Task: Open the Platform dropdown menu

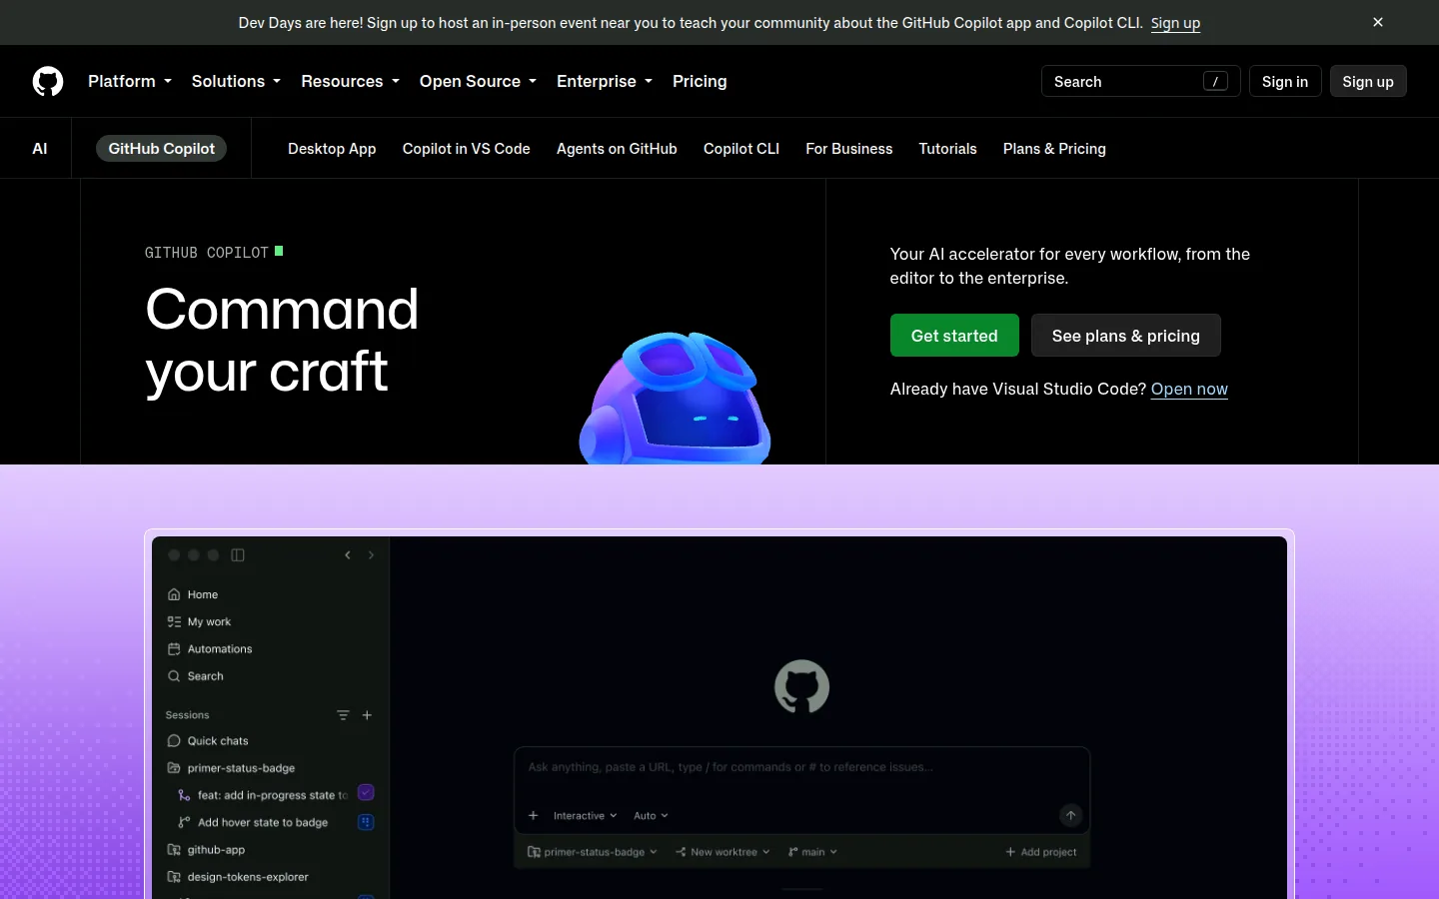Action: click(130, 81)
